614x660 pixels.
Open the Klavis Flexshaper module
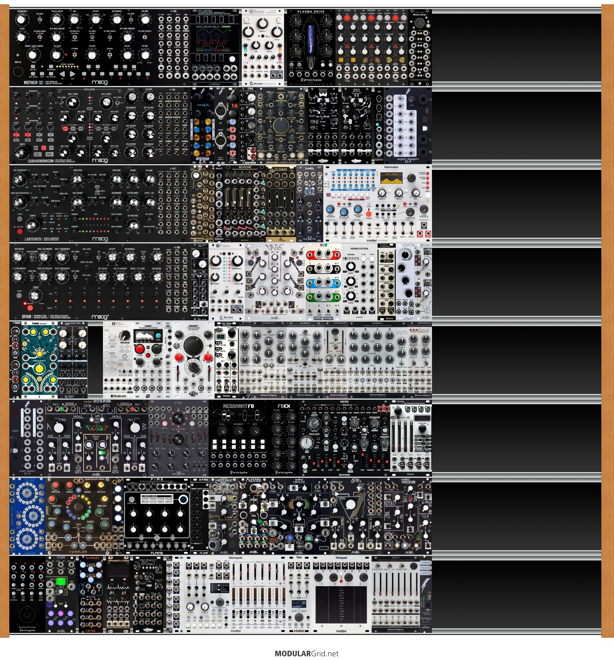(x=387, y=282)
